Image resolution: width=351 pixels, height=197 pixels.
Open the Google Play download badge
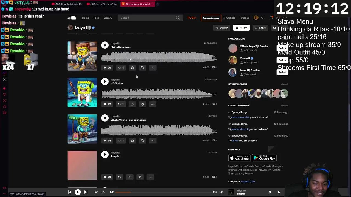(264, 158)
